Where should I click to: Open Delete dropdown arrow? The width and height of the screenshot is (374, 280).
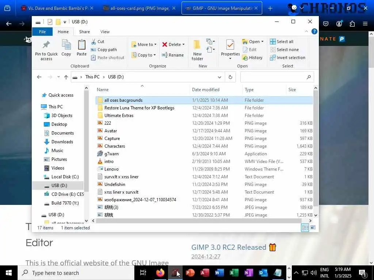point(183,44)
